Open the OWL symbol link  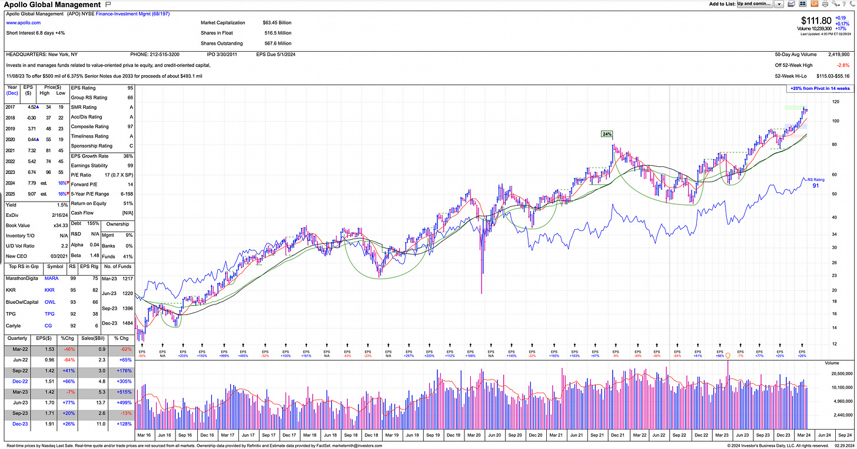coord(50,302)
